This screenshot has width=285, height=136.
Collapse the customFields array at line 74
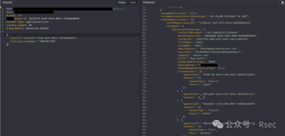(147, 72)
